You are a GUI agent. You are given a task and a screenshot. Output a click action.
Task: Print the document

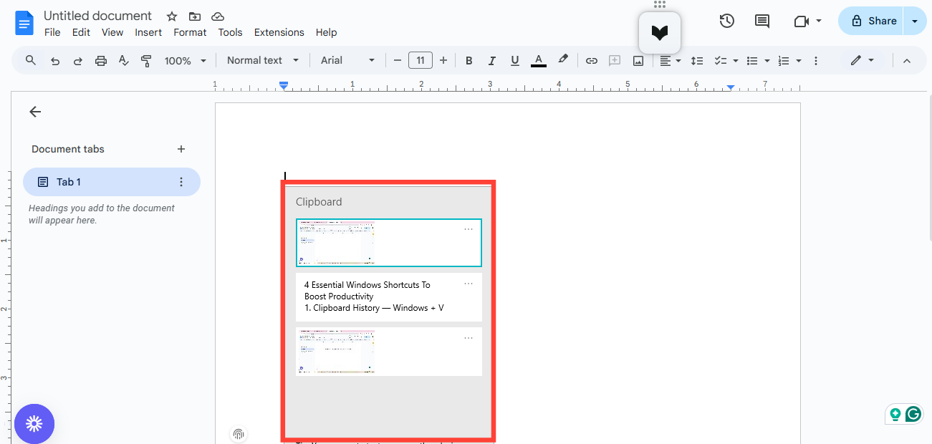pyautogui.click(x=101, y=61)
